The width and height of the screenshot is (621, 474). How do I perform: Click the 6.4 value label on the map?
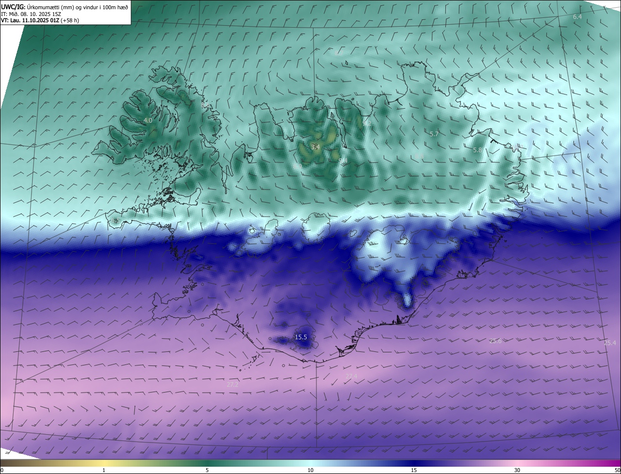pyautogui.click(x=577, y=17)
